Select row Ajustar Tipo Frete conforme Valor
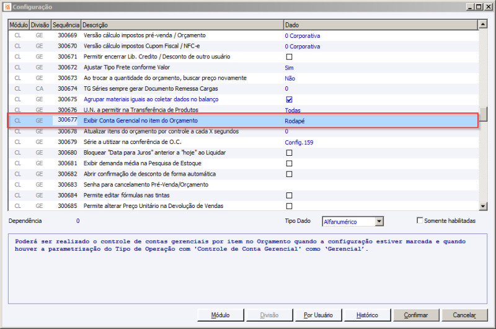This screenshot has height=329, width=496. (x=243, y=68)
